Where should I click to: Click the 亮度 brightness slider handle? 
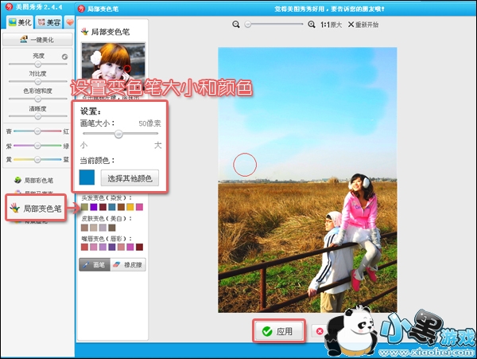[x=37, y=64]
